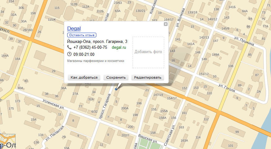Screen dimensions: 271x149
Task: Click building number 28/160
Action: point(28,30)
